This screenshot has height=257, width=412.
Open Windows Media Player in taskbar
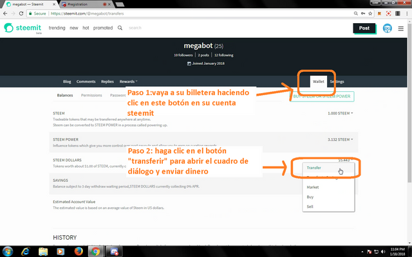tap(61, 251)
